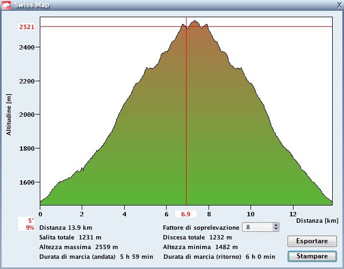Click the red horizontal altitude line
Viewport: 344px width, 269px height.
(107, 26)
